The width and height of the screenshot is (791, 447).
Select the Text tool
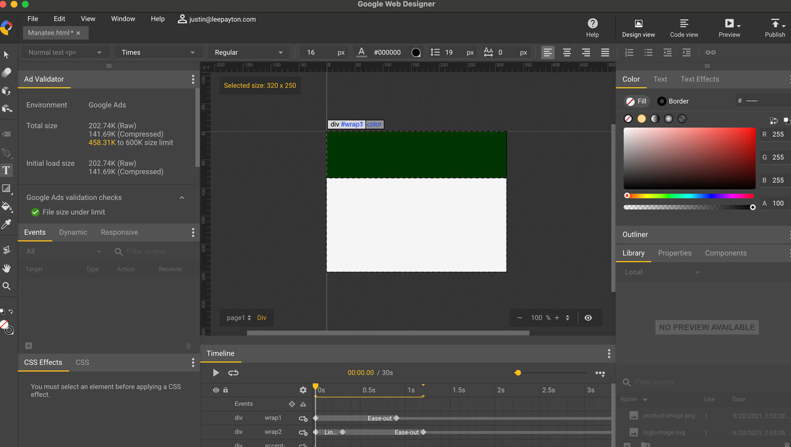(x=7, y=171)
